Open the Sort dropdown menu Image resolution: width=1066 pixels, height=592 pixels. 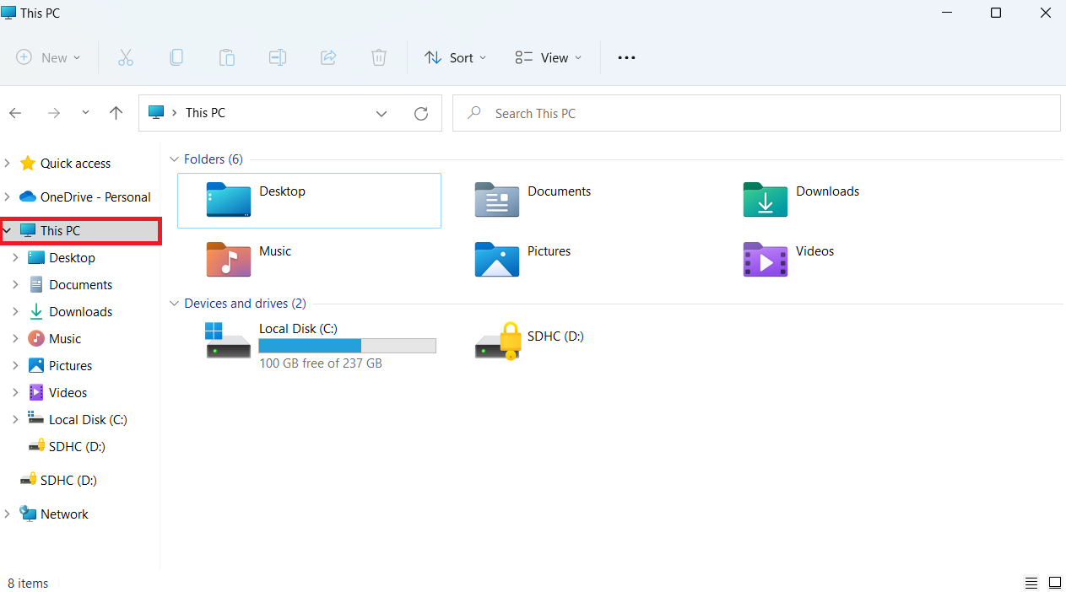(x=456, y=57)
